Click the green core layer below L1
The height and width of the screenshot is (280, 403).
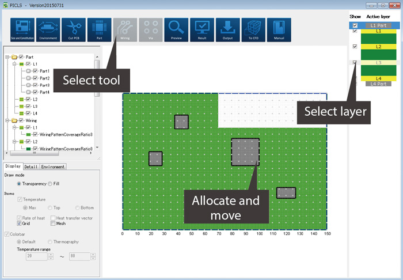click(378, 39)
